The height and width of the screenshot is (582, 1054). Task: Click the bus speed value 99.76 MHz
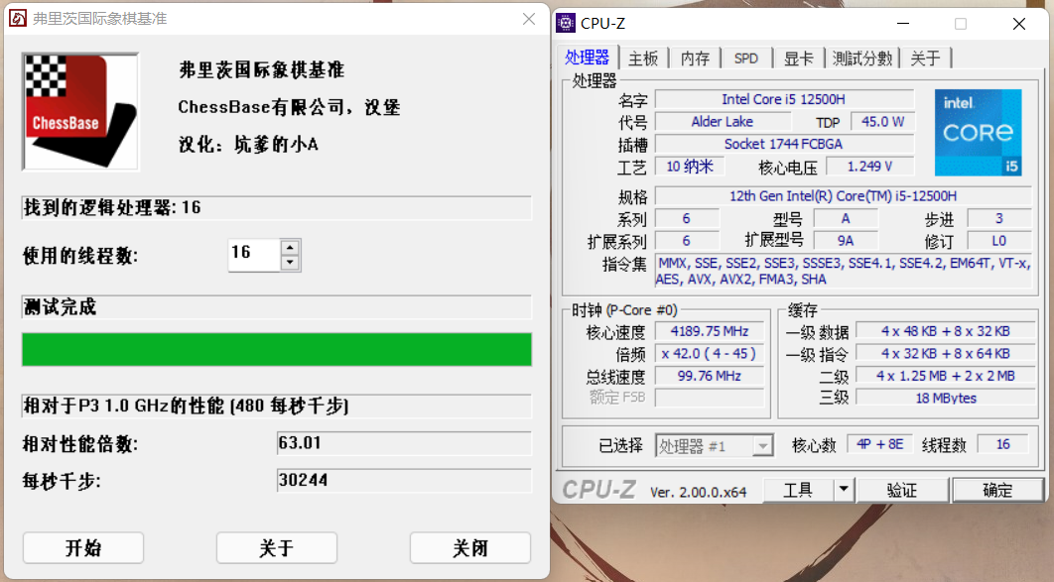coord(710,376)
